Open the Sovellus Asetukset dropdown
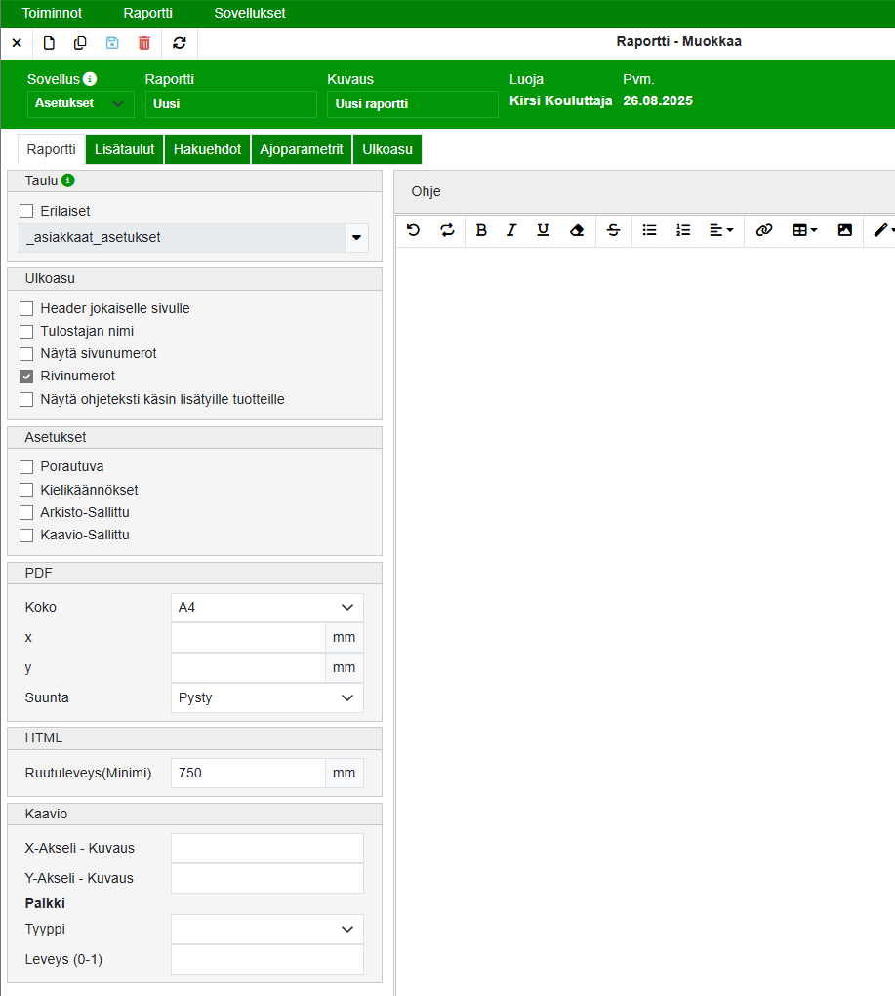This screenshot has height=996, width=895. pos(80,103)
